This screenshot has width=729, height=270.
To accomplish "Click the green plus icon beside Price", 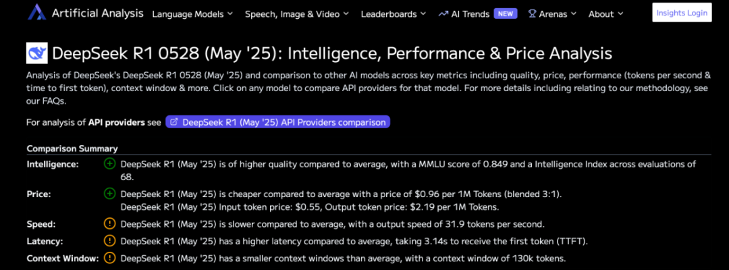I will click(x=110, y=193).
